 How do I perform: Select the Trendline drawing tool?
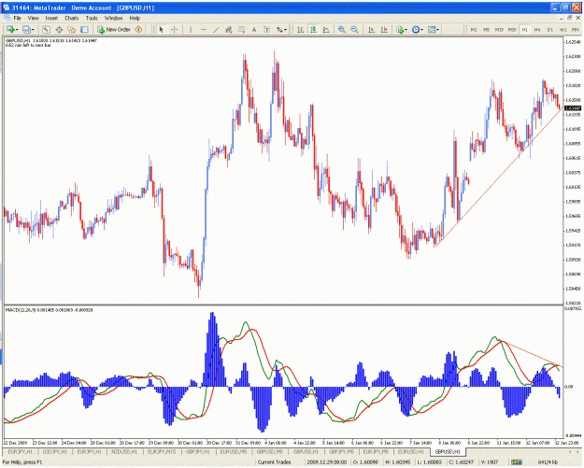coord(216,29)
